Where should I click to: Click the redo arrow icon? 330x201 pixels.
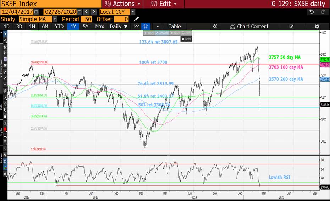[323, 12]
